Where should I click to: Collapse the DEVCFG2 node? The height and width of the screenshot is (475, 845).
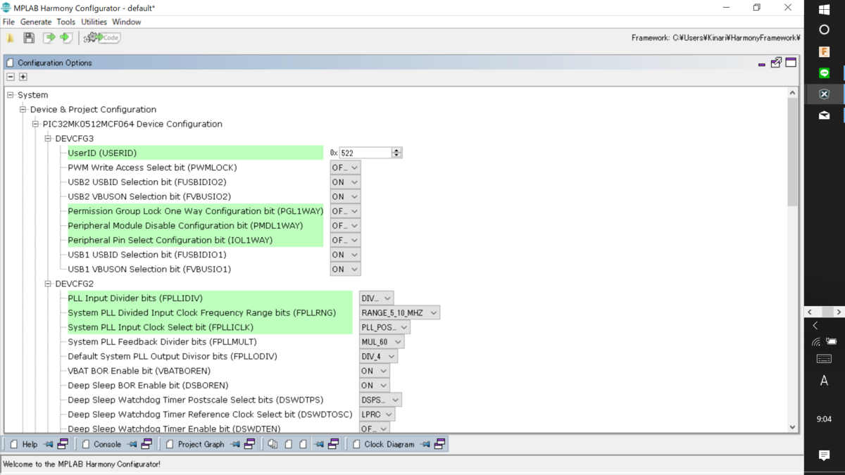point(49,284)
